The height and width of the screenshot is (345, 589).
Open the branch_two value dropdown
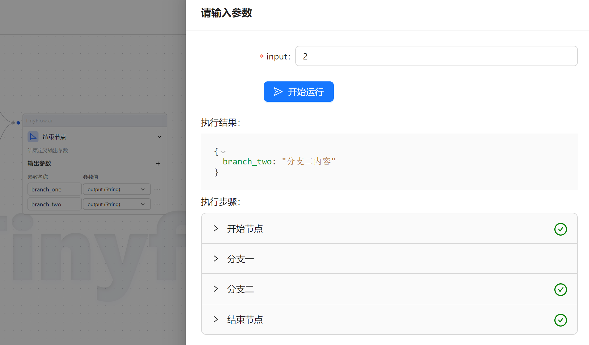point(116,204)
